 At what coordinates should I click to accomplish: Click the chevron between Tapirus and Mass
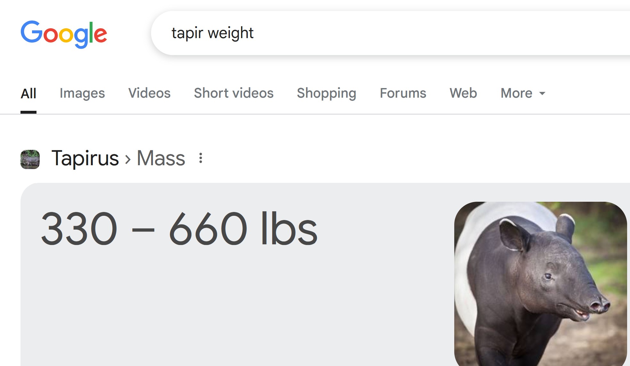click(x=128, y=159)
